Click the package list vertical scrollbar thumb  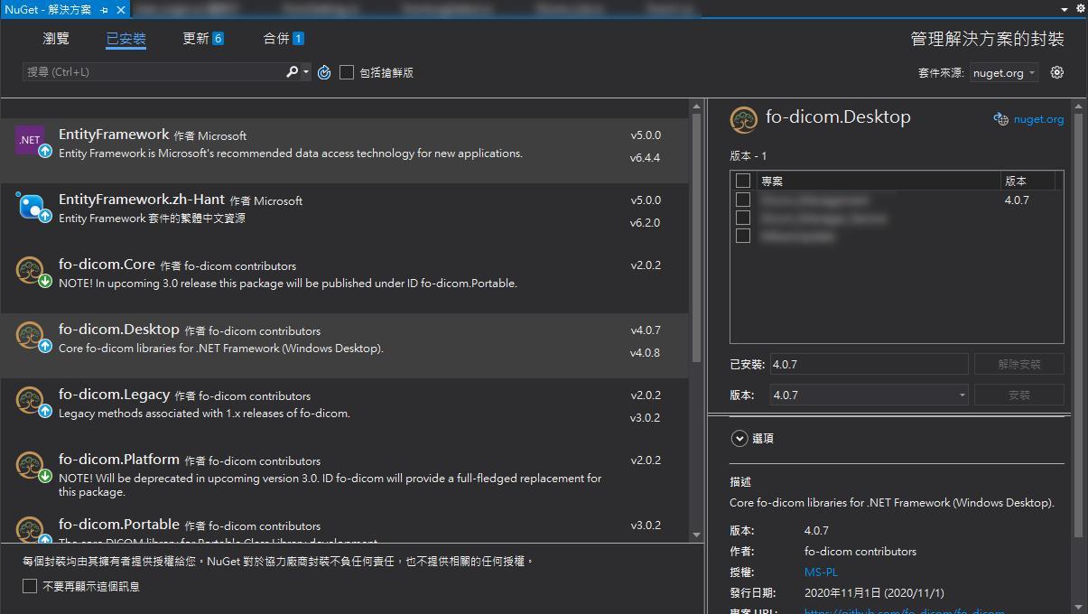tap(696, 237)
